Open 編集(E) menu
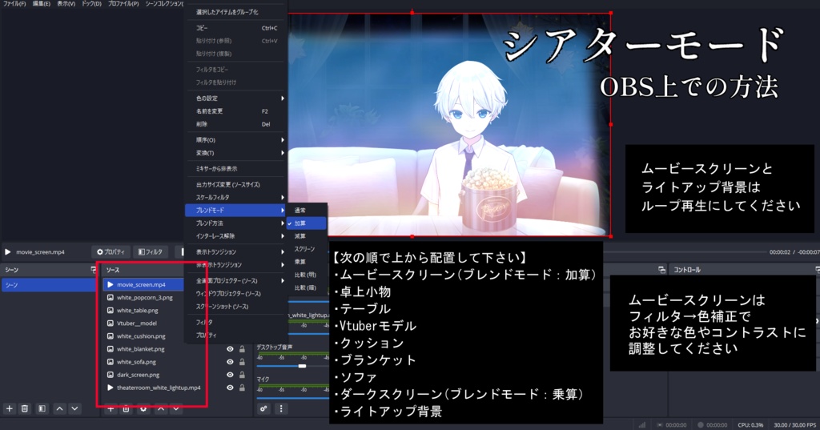The width and height of the screenshot is (820, 430). (42, 4)
